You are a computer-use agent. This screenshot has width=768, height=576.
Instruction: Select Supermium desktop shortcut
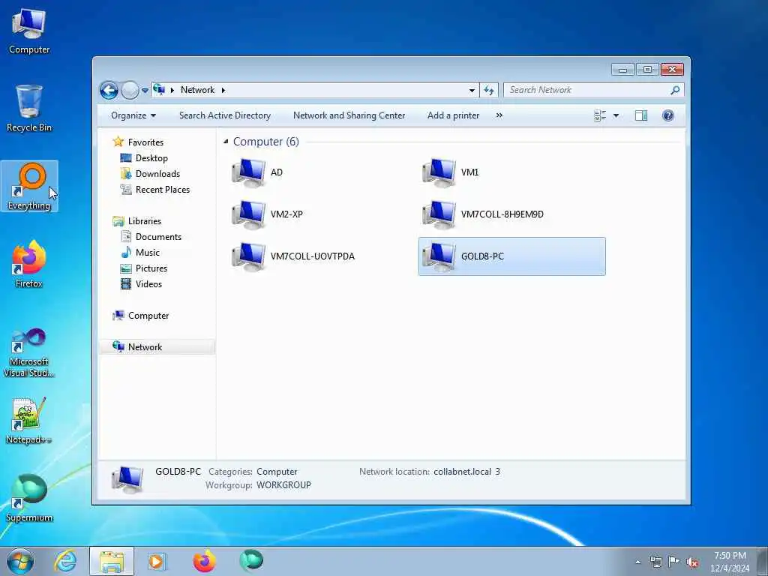[29, 499]
